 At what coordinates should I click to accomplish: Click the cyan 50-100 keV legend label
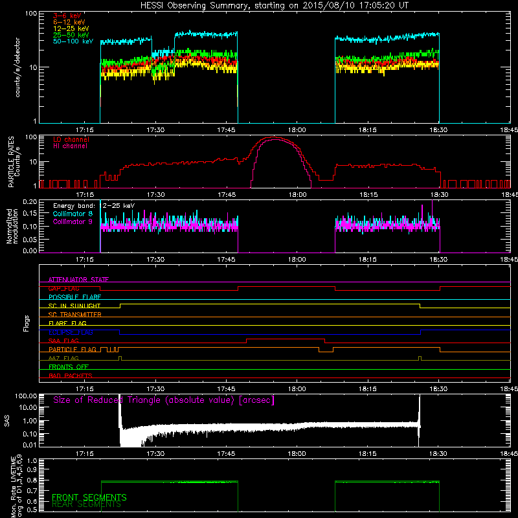click(73, 41)
